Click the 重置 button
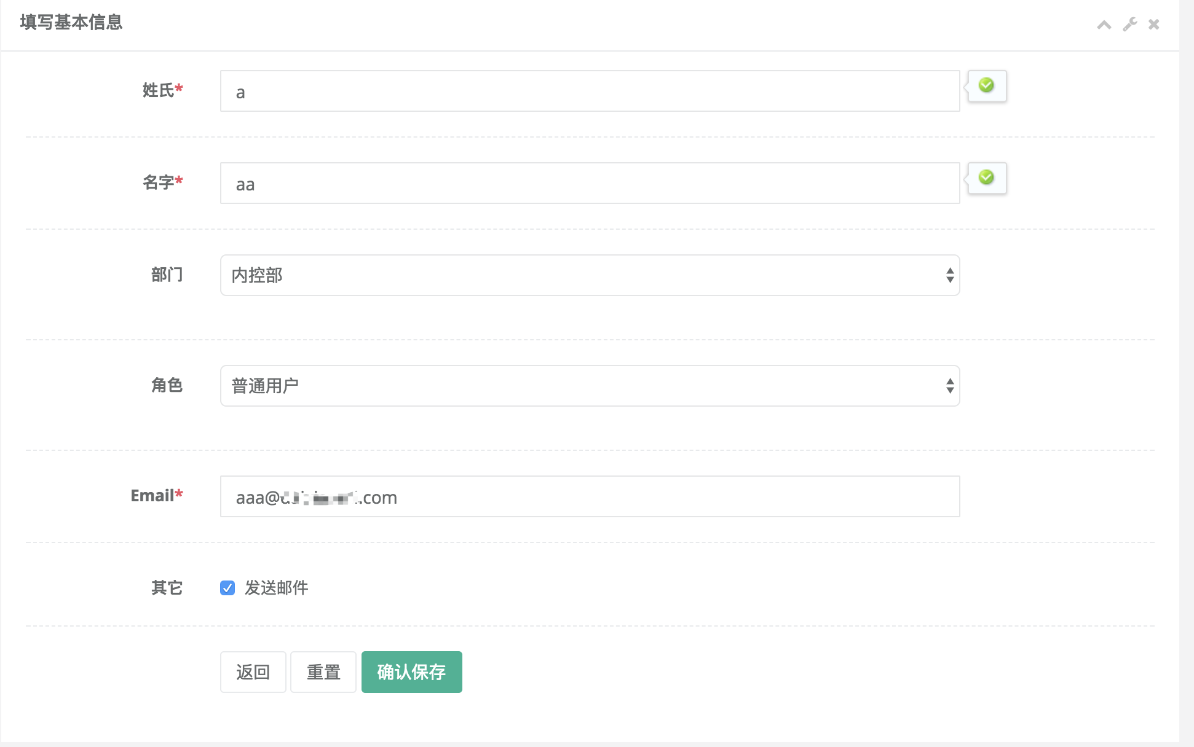The height and width of the screenshot is (747, 1194). click(x=323, y=672)
